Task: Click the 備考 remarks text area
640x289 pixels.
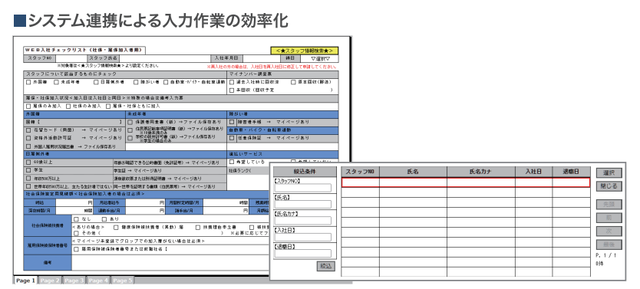Action: (170, 263)
